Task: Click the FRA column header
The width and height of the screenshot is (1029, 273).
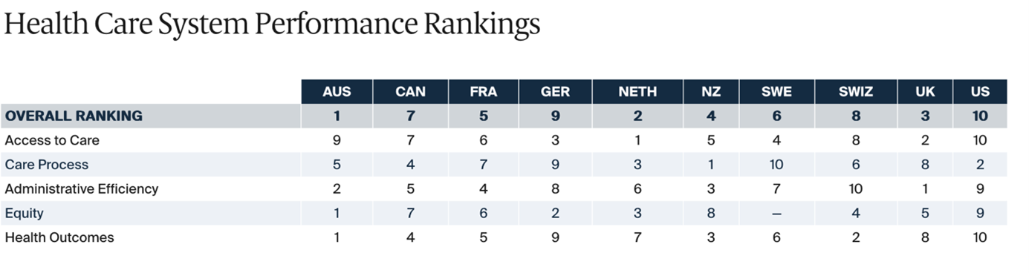Action: point(484,92)
